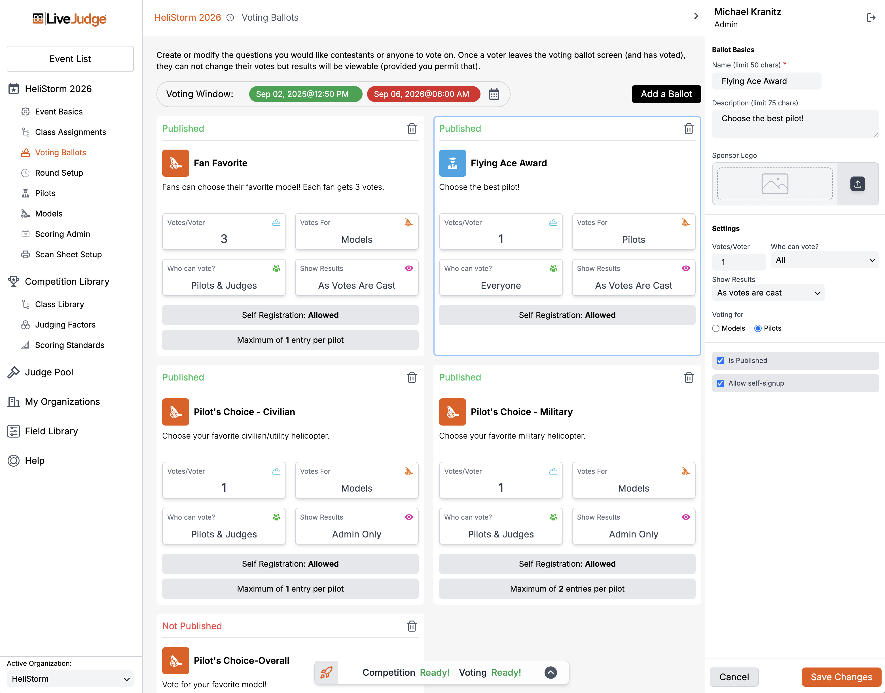Click trash icon on Flying Ace Award ballot
The height and width of the screenshot is (693, 885).
point(689,129)
